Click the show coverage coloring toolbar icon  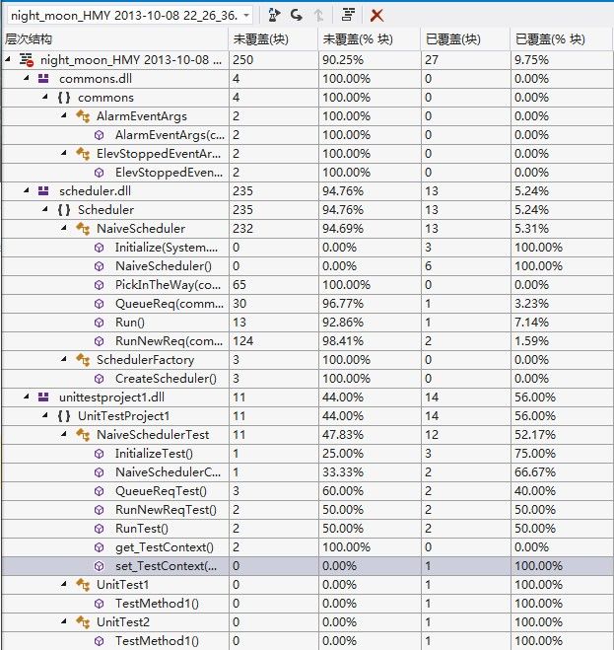348,15
